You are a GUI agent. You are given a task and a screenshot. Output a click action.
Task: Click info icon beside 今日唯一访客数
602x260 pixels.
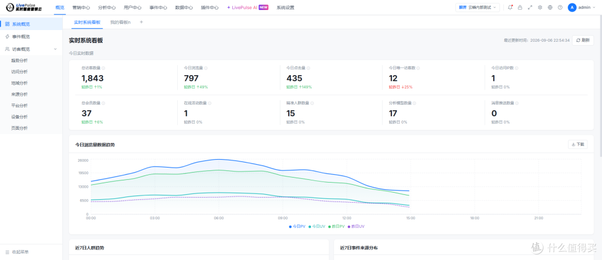pyautogui.click(x=418, y=68)
